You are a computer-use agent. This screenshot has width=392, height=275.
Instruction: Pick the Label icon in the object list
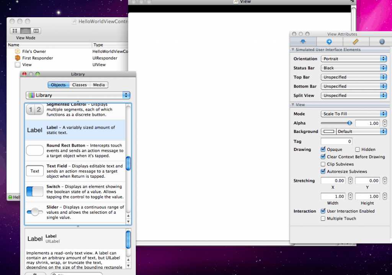point(35,130)
